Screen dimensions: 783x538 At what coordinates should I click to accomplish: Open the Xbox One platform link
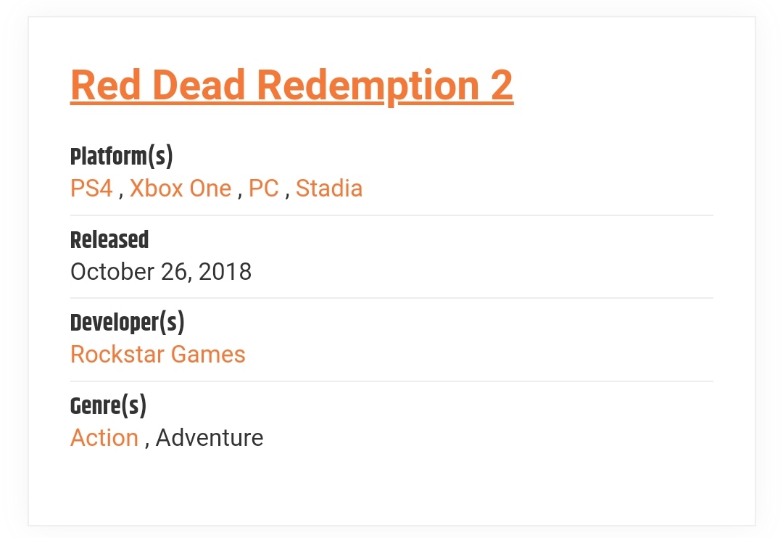pos(180,189)
